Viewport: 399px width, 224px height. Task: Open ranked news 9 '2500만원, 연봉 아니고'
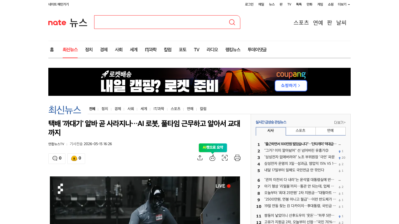(300, 199)
